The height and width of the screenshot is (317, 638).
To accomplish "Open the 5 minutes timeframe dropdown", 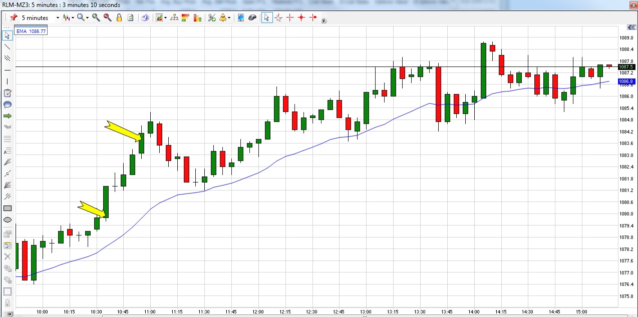I will [58, 17].
